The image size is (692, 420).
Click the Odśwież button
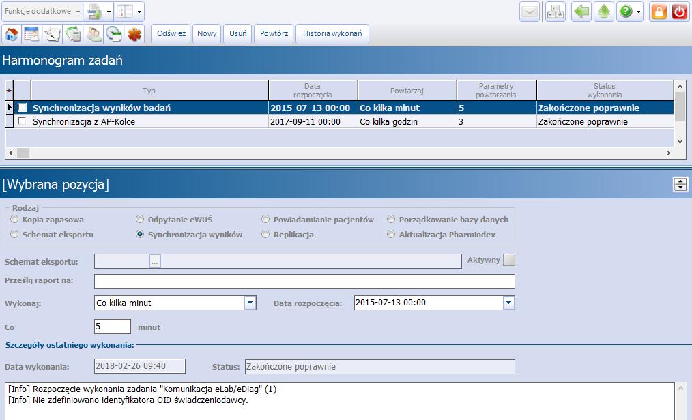coord(171,33)
